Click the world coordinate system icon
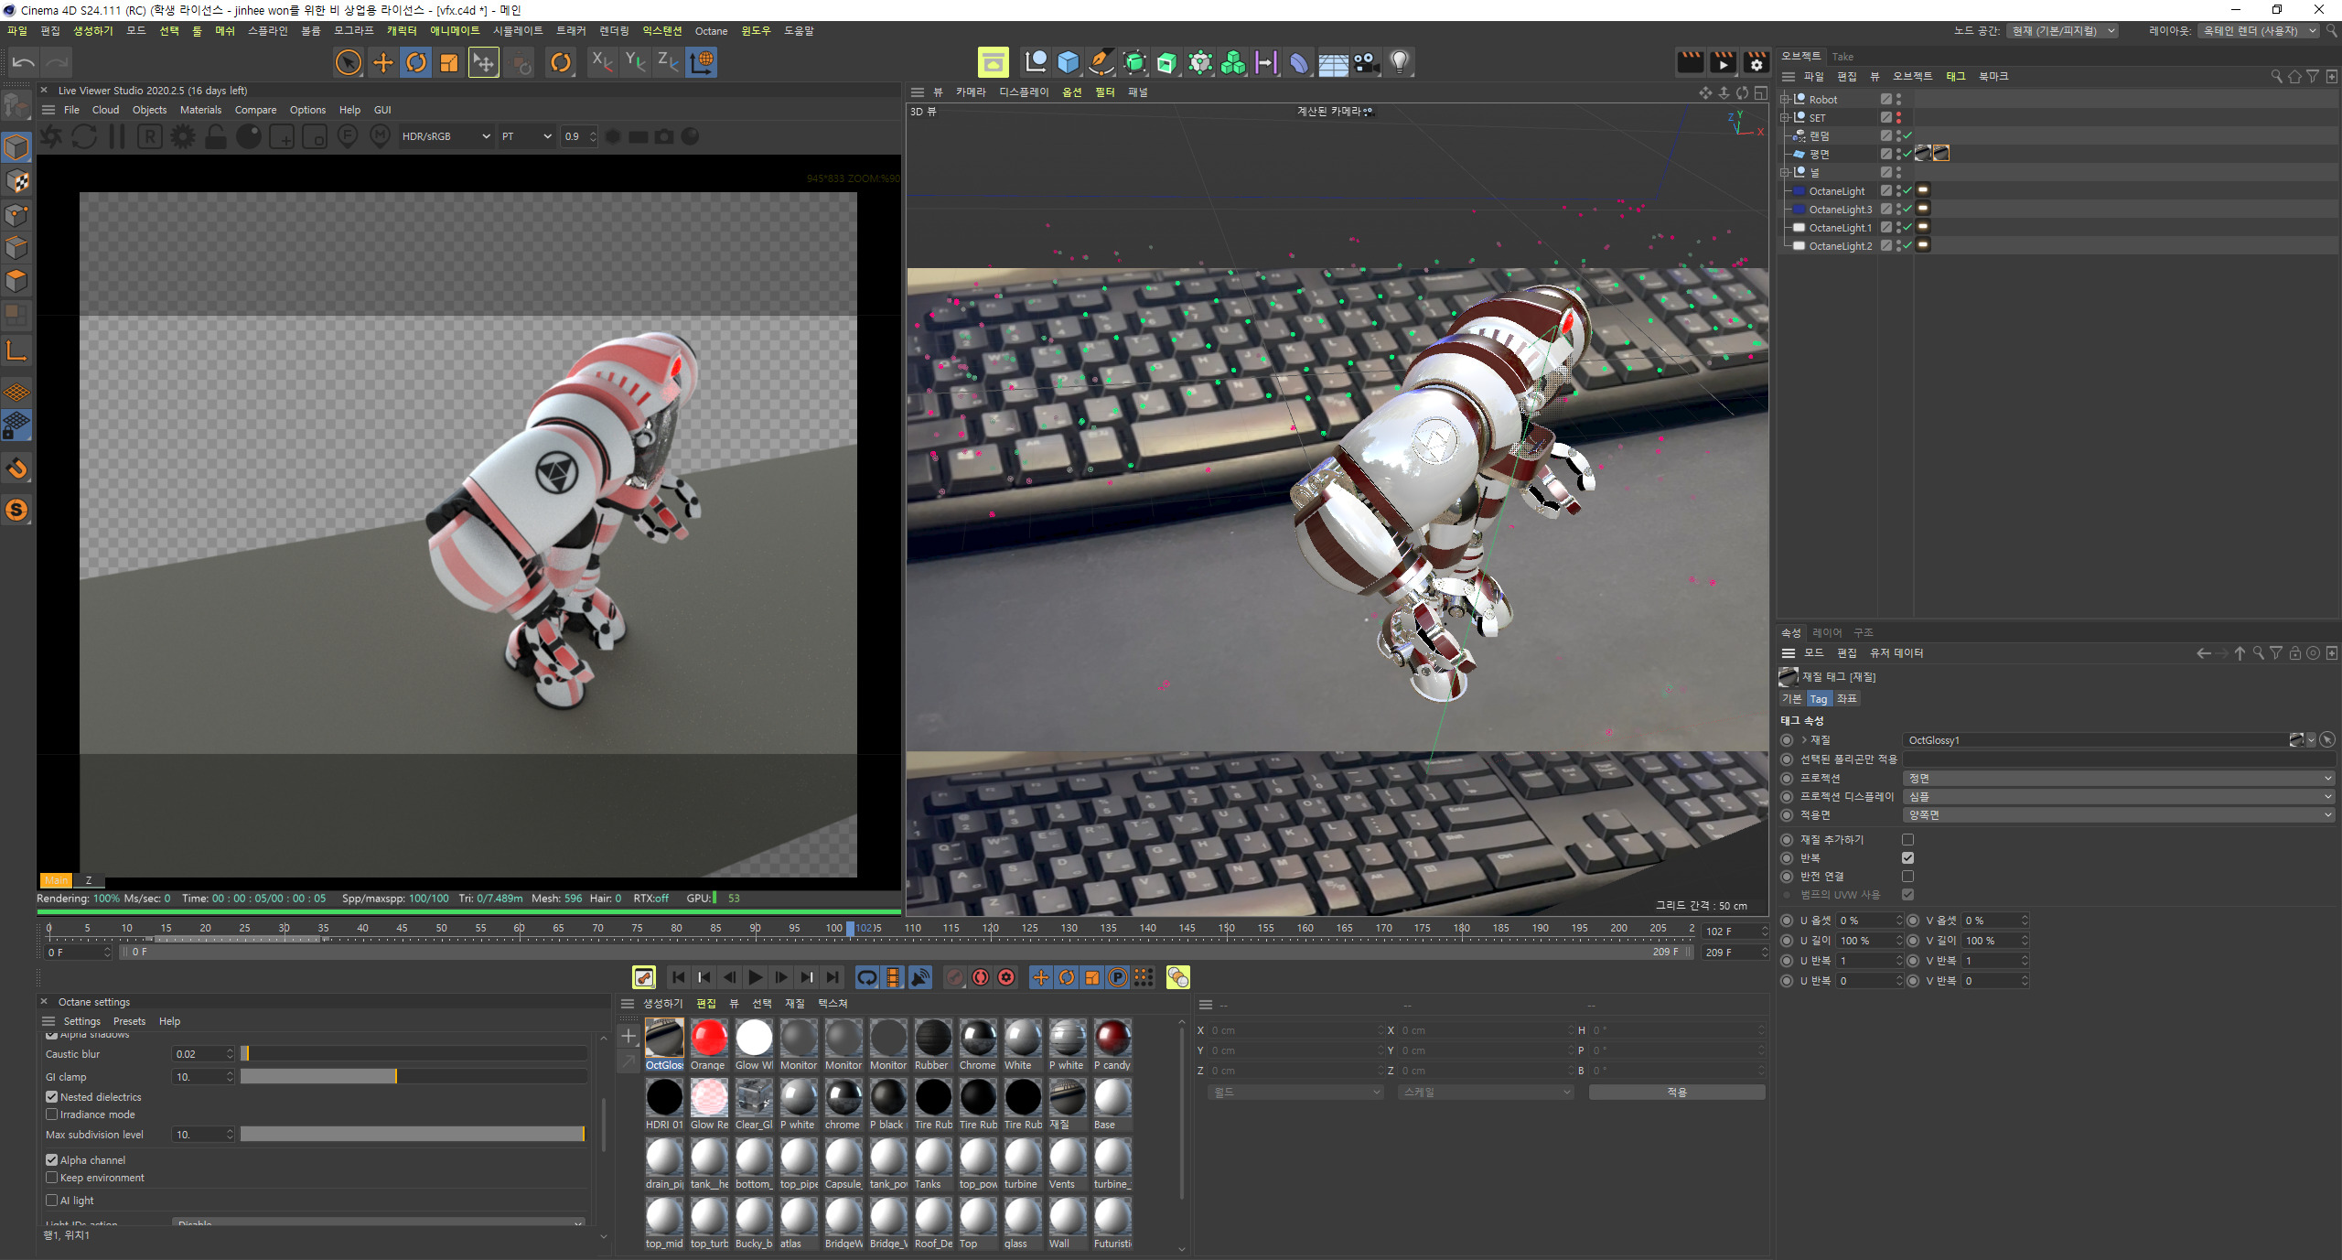Viewport: 2342px width, 1260px height. [x=702, y=62]
